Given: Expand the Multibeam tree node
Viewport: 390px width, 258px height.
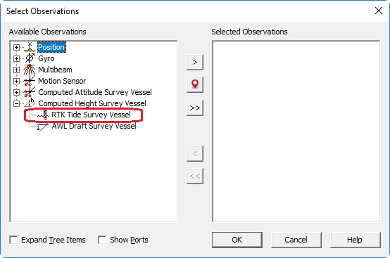Looking at the screenshot, I should click(x=16, y=70).
